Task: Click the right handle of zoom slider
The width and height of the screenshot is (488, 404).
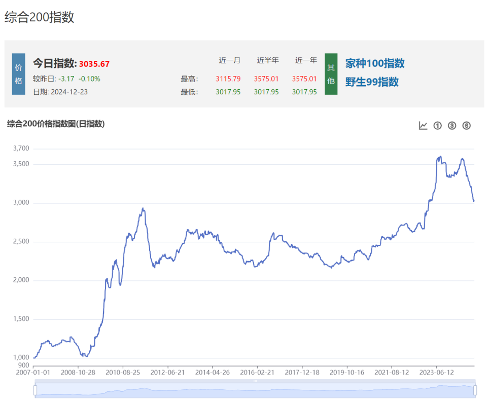Action: pos(475,390)
